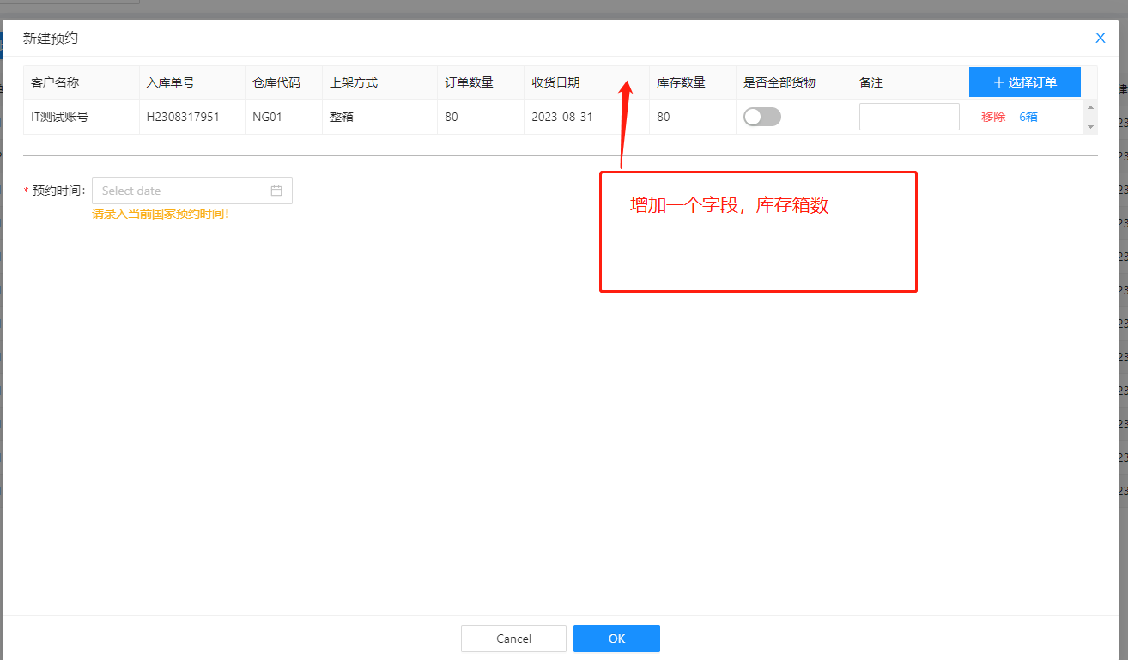
Task: Click the red annotation box 增加一个字段
Action: [x=758, y=232]
